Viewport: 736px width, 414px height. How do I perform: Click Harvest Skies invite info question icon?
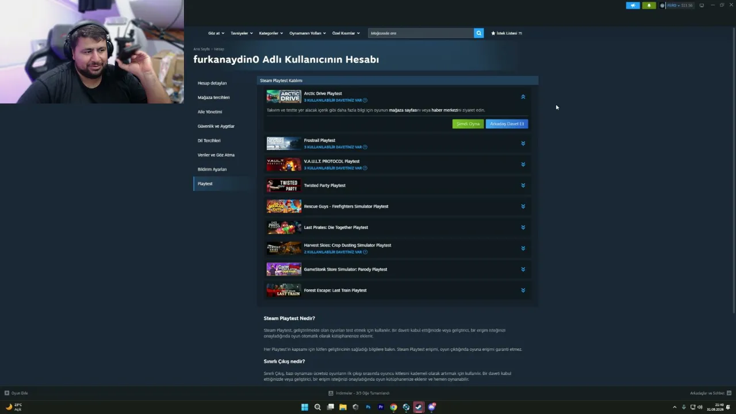365,252
